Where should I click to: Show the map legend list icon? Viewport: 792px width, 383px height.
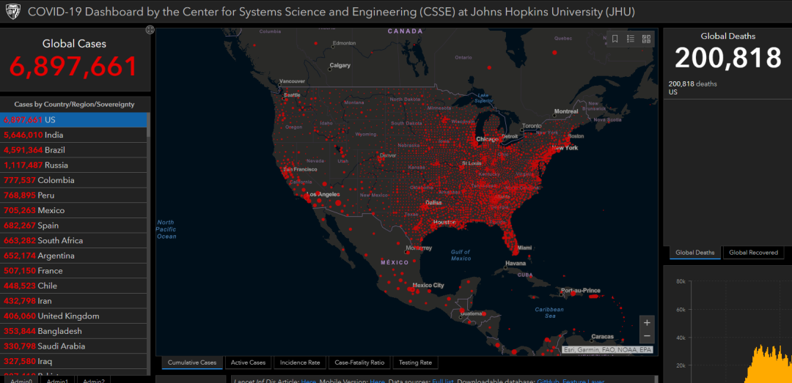click(631, 39)
